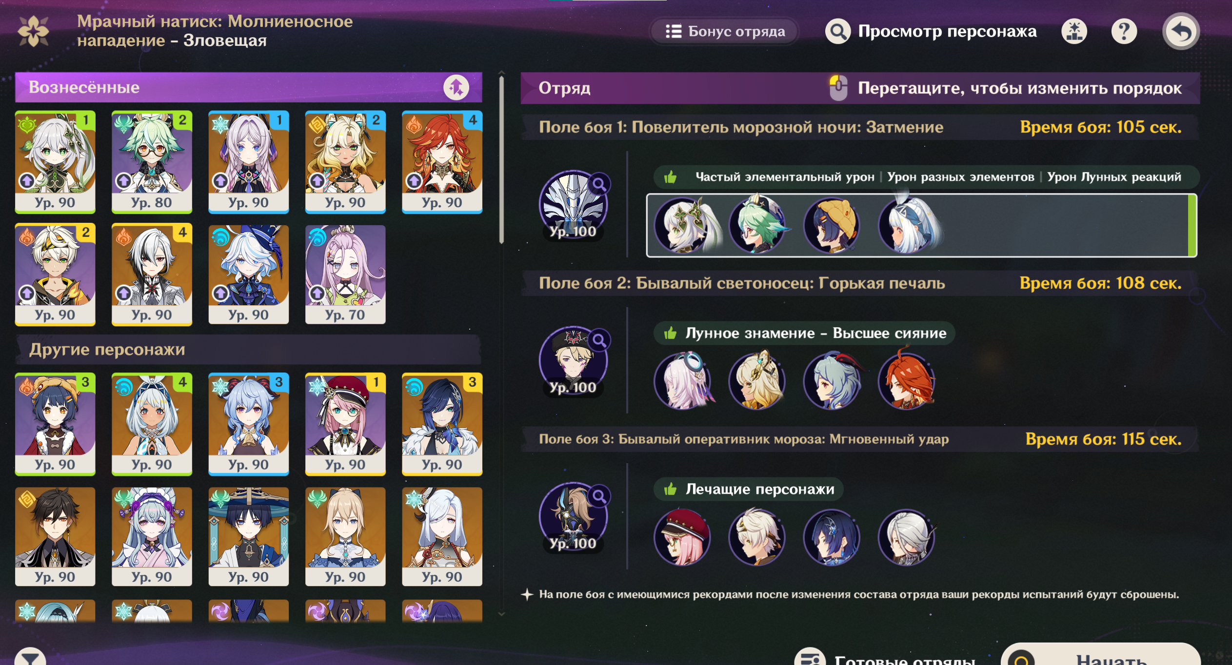Open the character filter funnel icon

[x=30, y=657]
